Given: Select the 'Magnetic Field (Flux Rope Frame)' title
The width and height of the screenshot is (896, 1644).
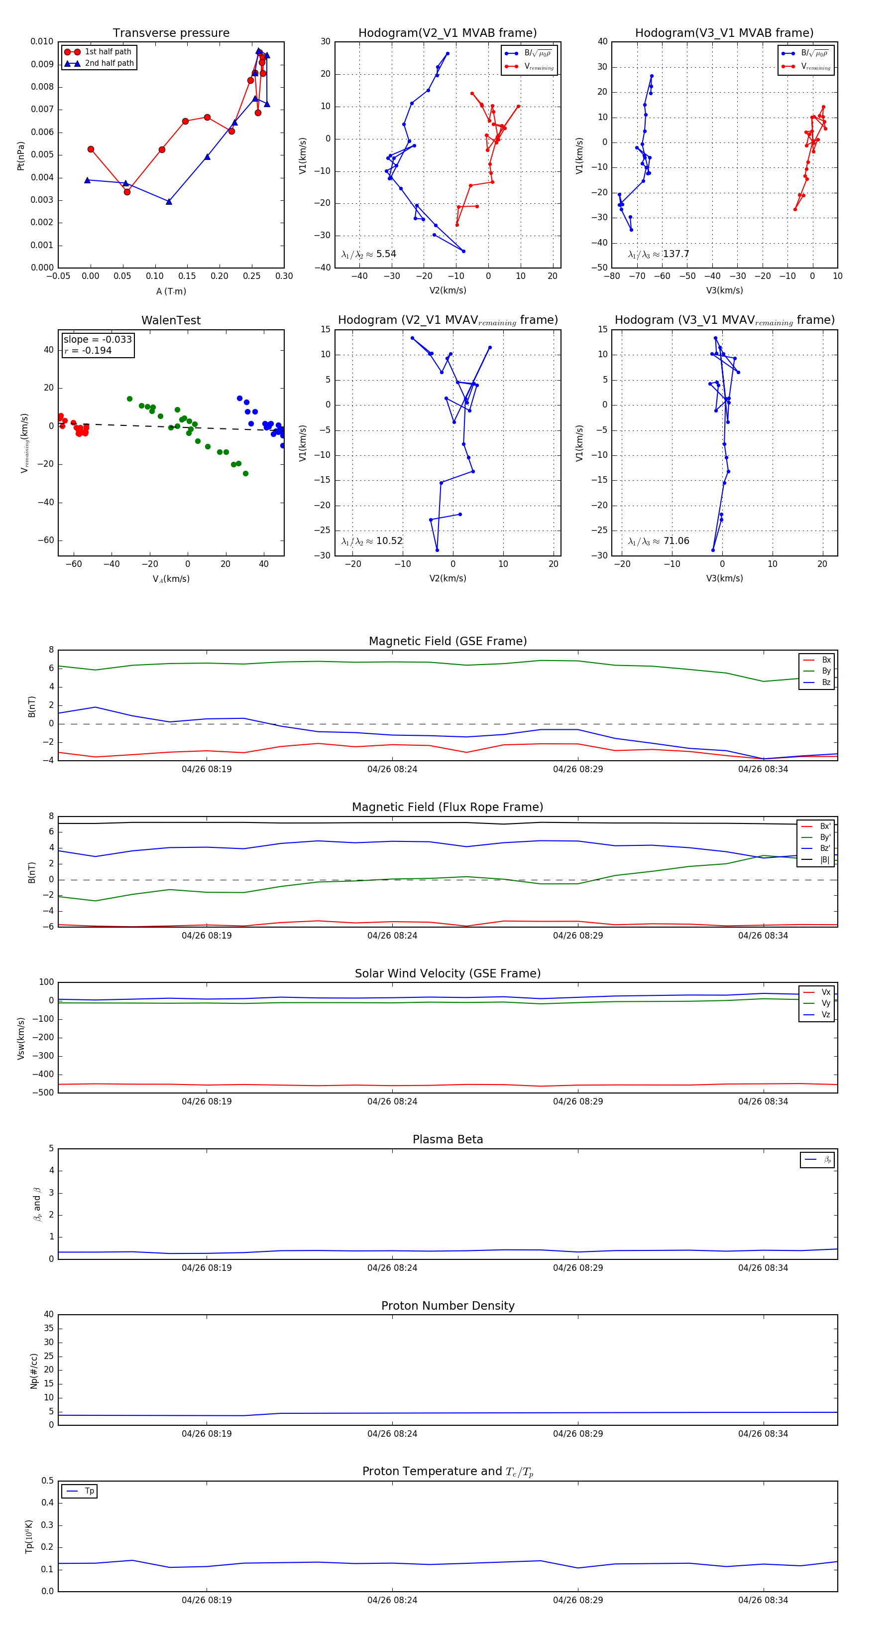Looking at the screenshot, I should 448,808.
